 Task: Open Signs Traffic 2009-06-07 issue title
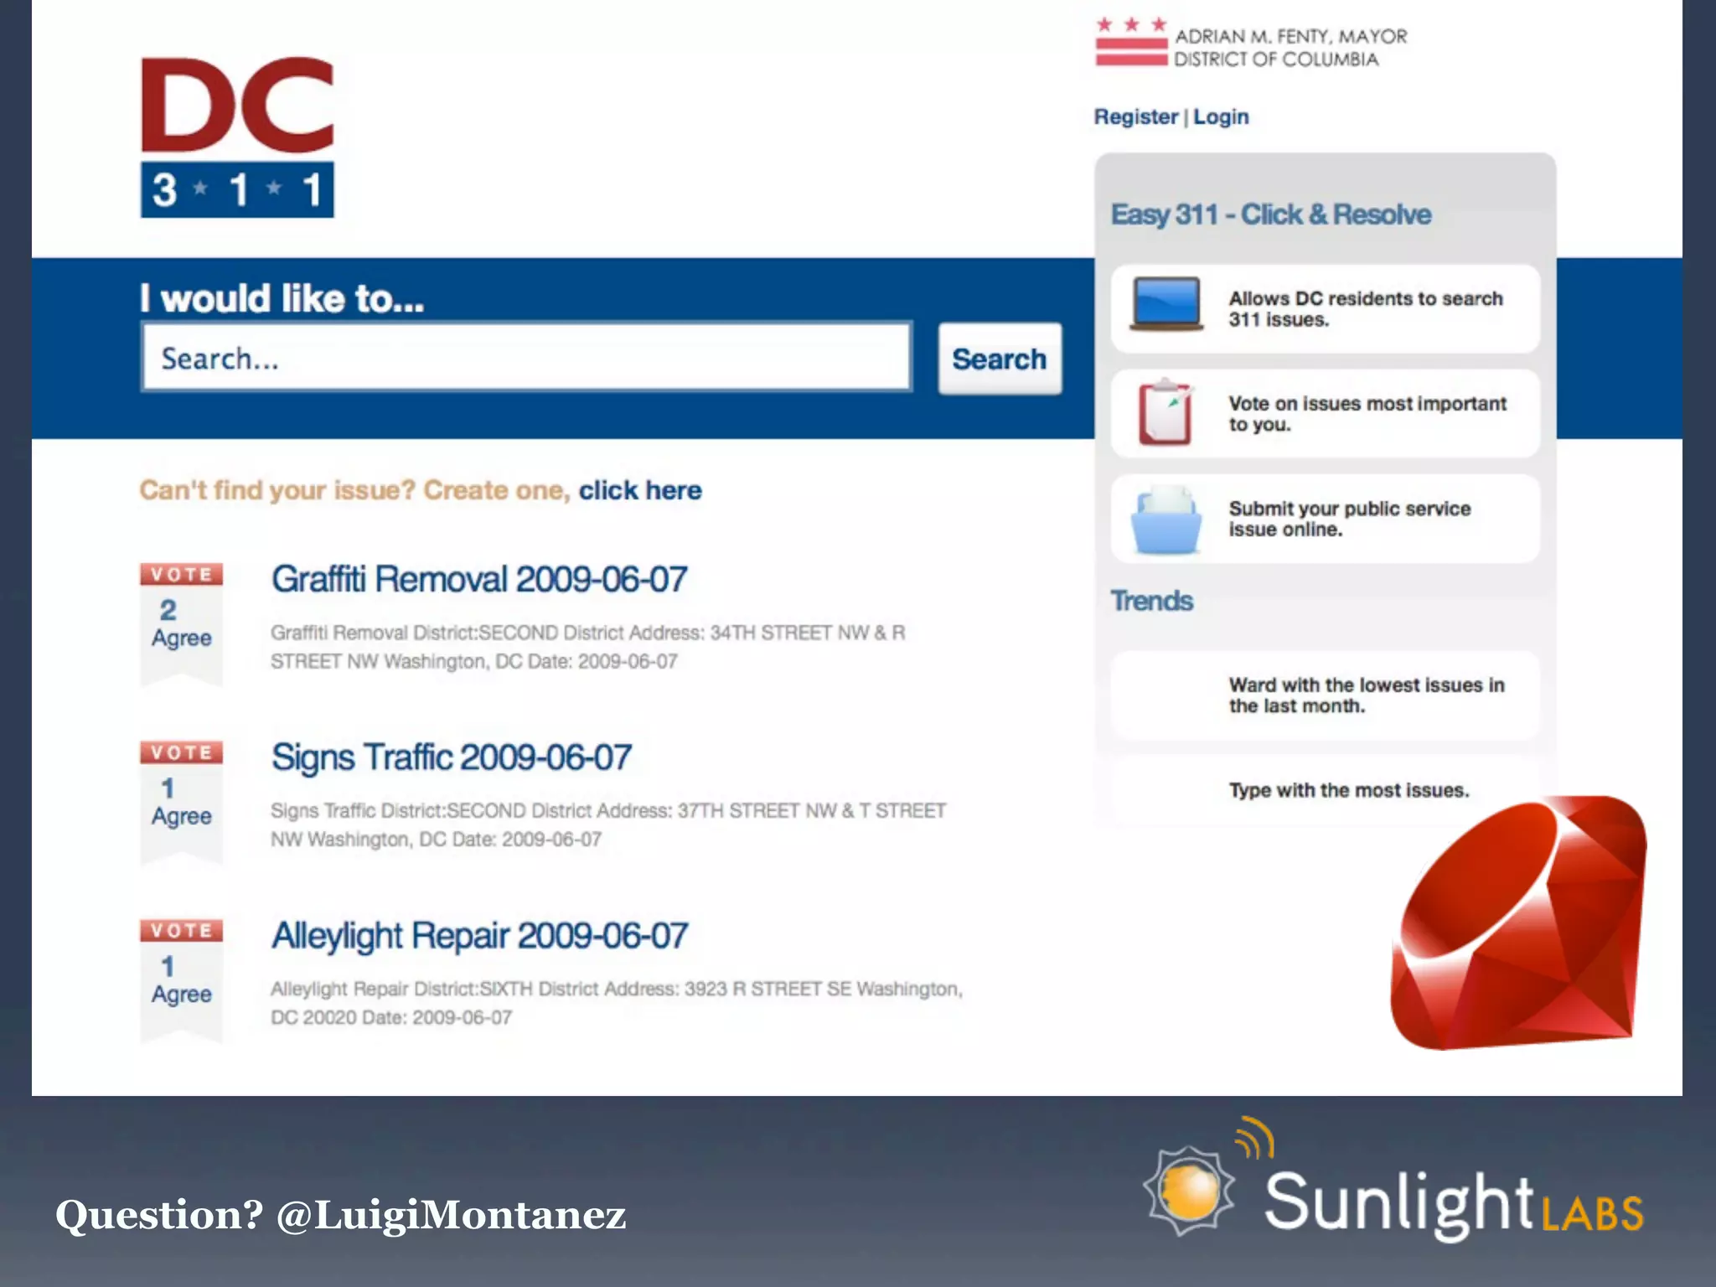pos(451,757)
